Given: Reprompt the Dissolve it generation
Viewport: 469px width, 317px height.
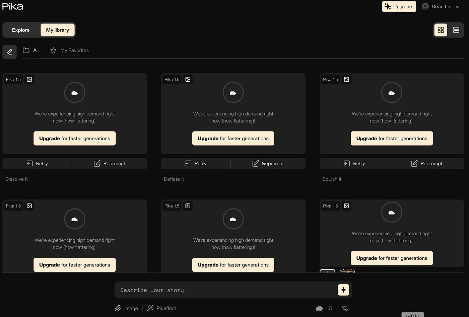Looking at the screenshot, I should (110, 164).
